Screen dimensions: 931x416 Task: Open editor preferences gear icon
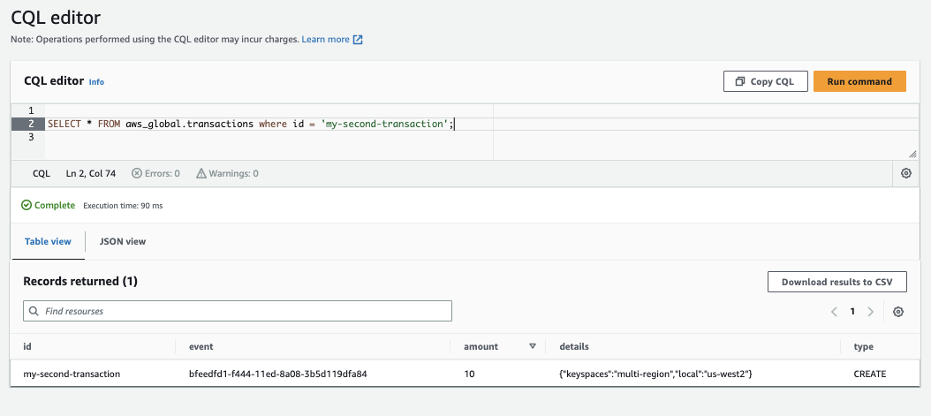click(905, 173)
